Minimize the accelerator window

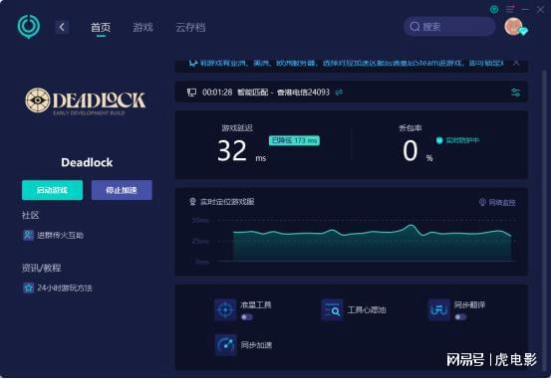[x=525, y=10]
